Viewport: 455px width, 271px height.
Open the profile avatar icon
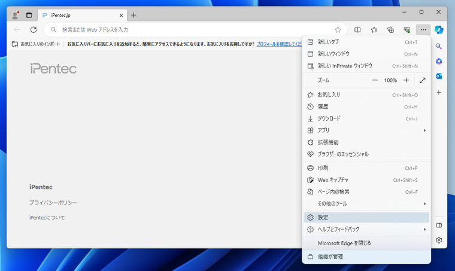pos(15,15)
